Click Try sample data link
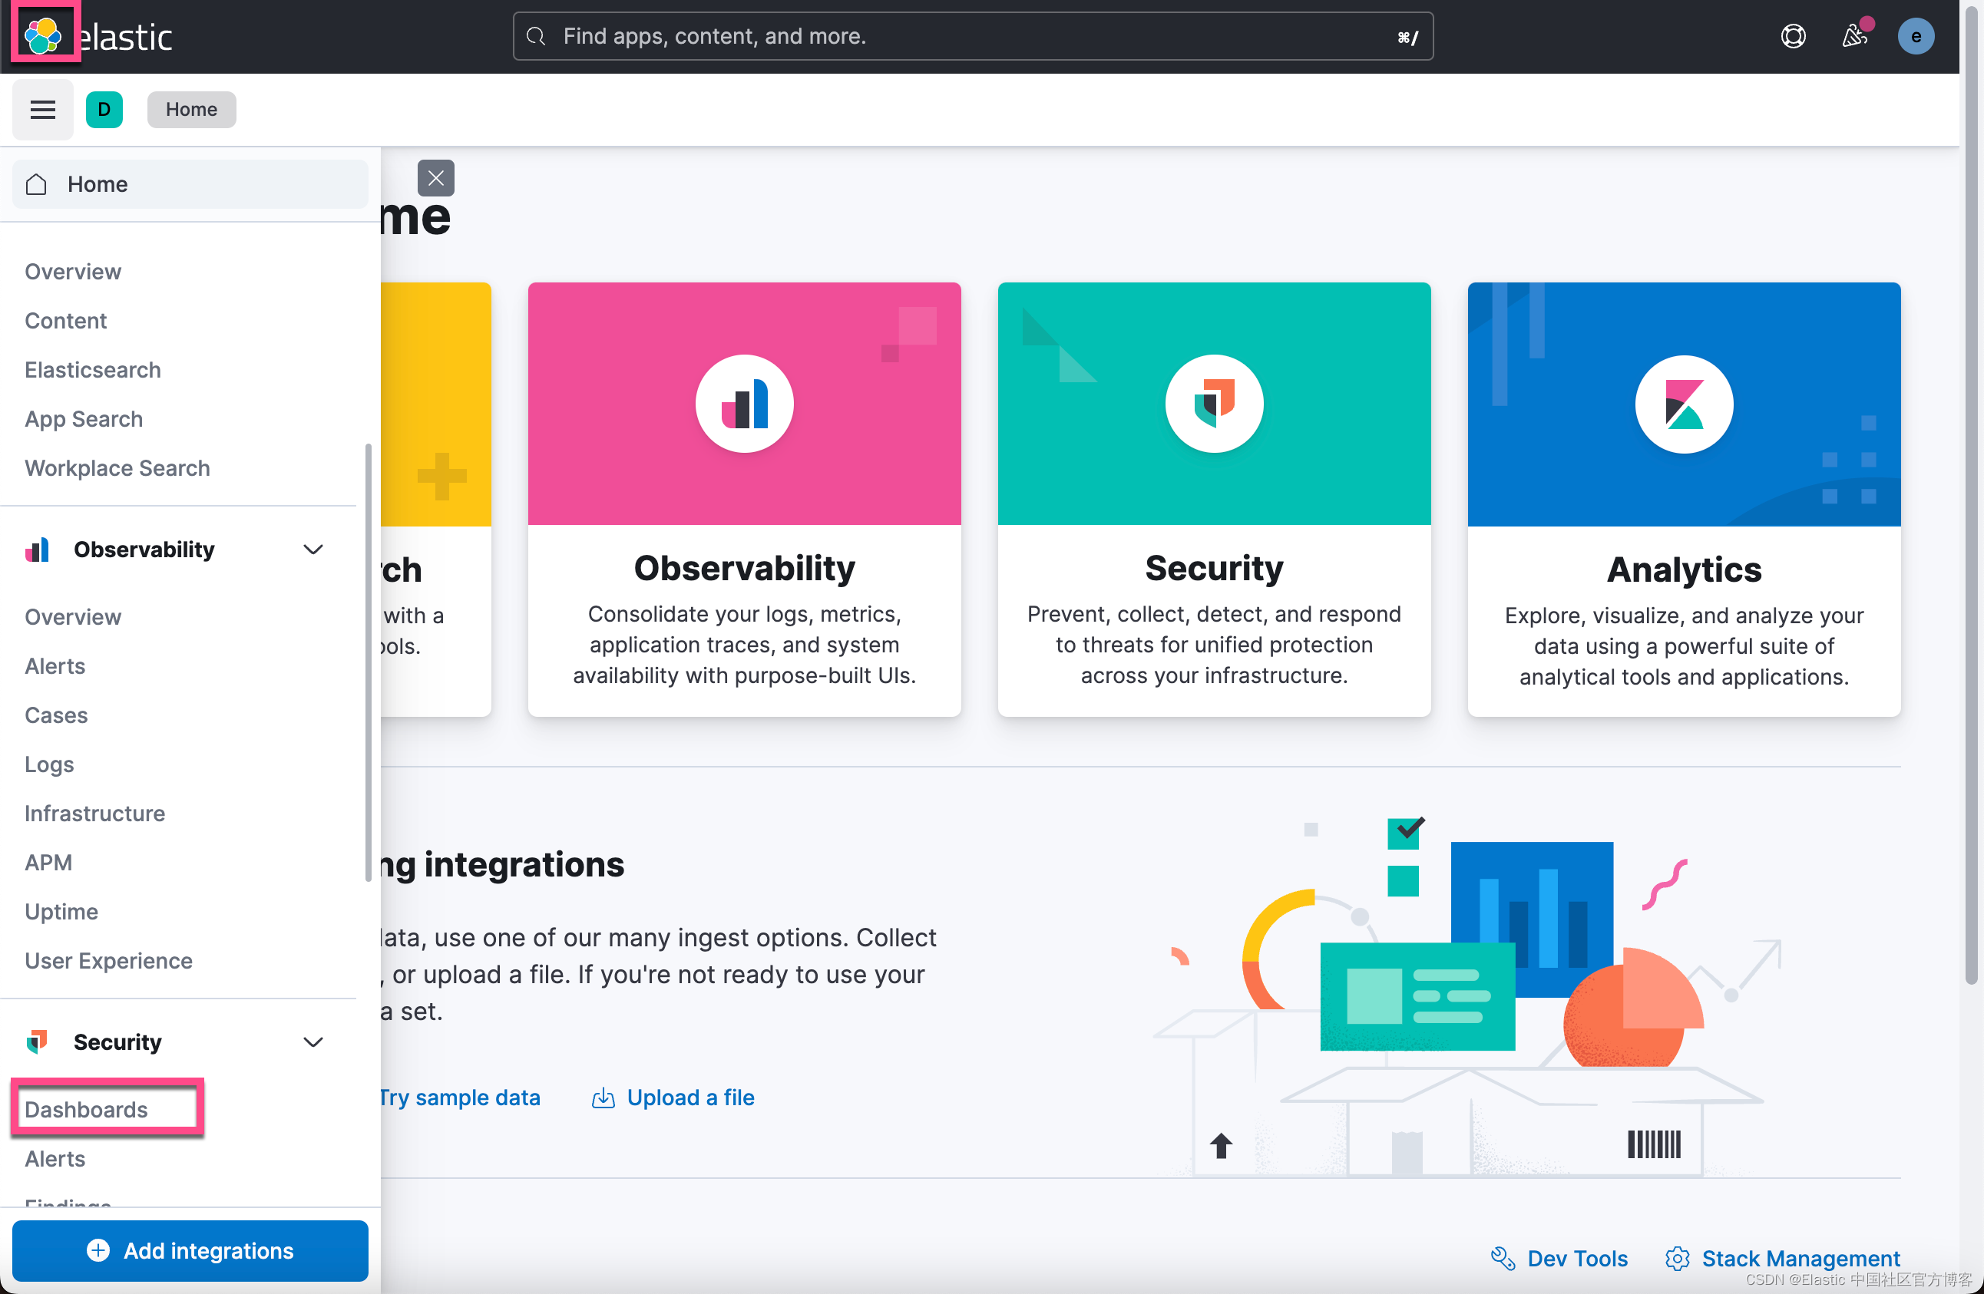 tap(459, 1098)
